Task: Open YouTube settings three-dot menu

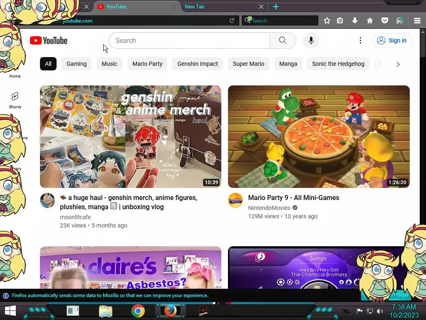Action: click(x=360, y=40)
